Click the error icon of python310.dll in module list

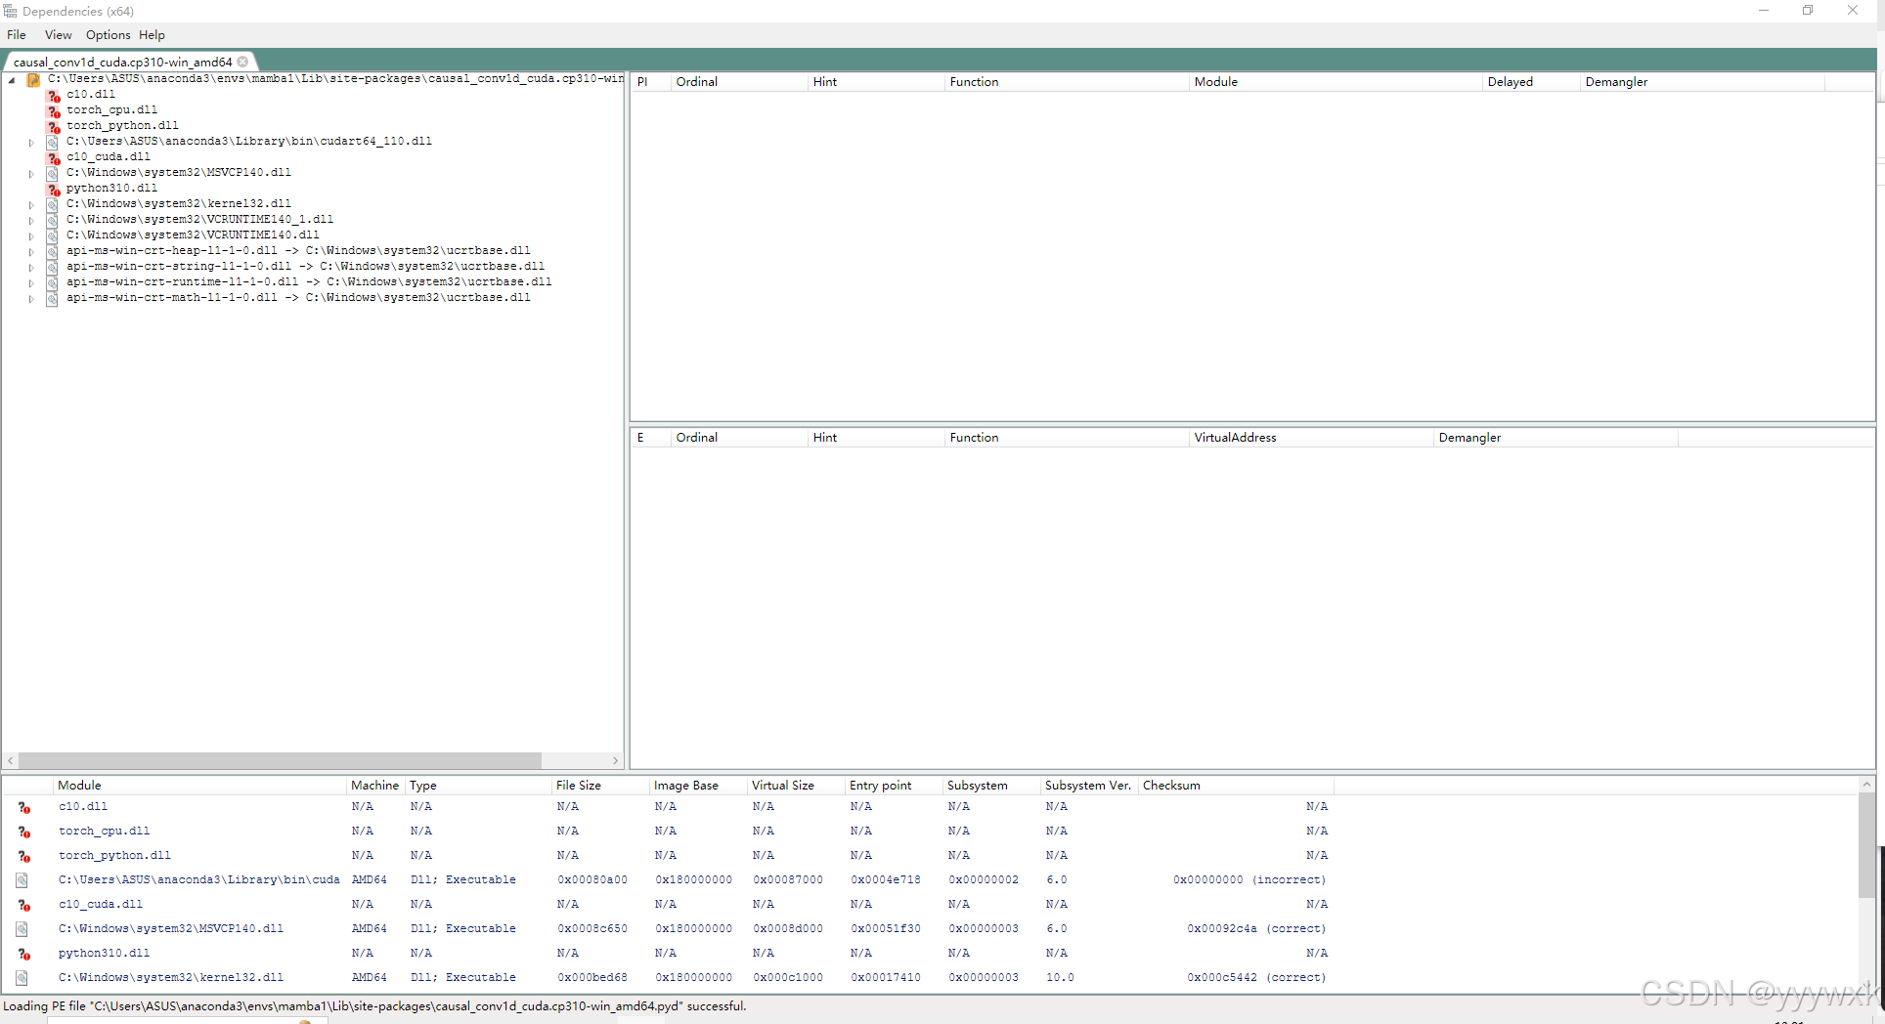[23, 954]
